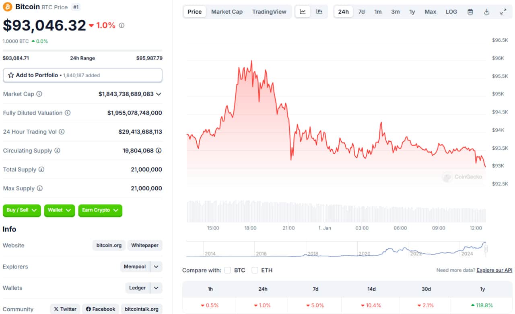The height and width of the screenshot is (314, 515).
Task: Select the 24h time range
Action: [344, 12]
